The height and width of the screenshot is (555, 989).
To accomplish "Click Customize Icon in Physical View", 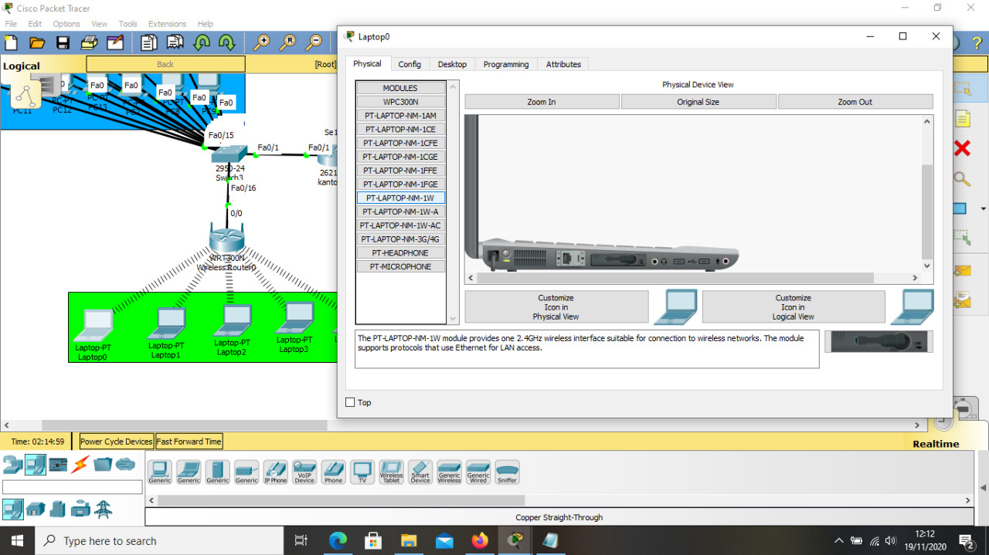I will click(556, 306).
